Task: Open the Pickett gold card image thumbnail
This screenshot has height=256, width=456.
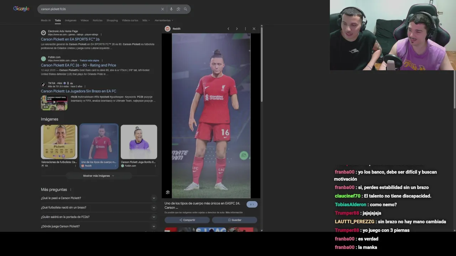Action: click(x=59, y=142)
